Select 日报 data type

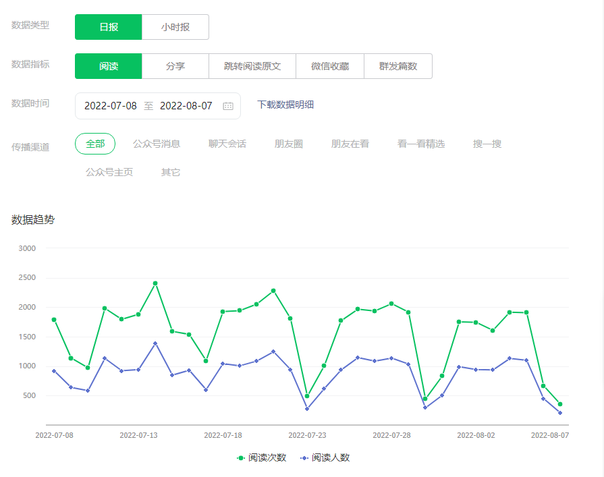(x=109, y=27)
